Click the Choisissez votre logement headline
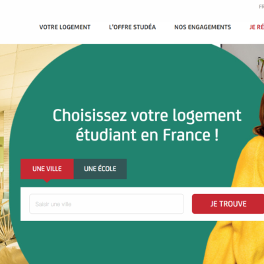This screenshot has height=264, width=264. coord(147,115)
